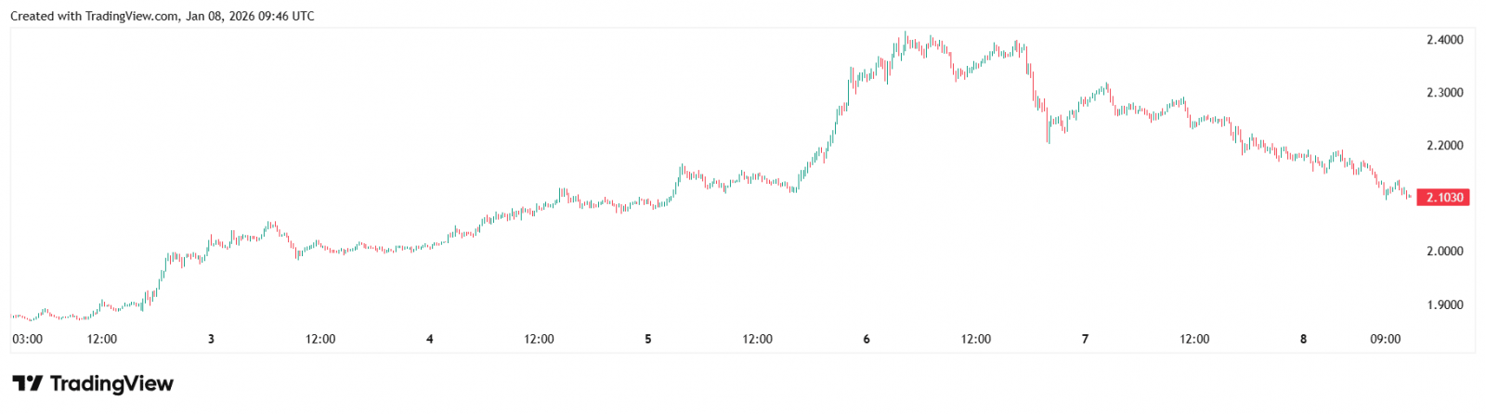1486x414 pixels.
Task: Click the TradingView logo icon
Action: [x=27, y=383]
